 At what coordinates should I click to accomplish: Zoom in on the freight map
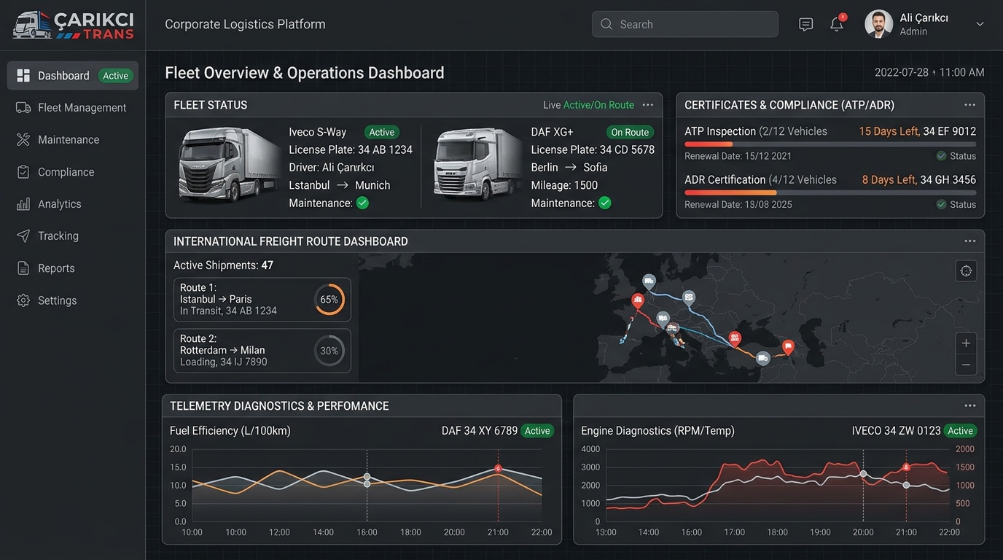[x=966, y=343]
